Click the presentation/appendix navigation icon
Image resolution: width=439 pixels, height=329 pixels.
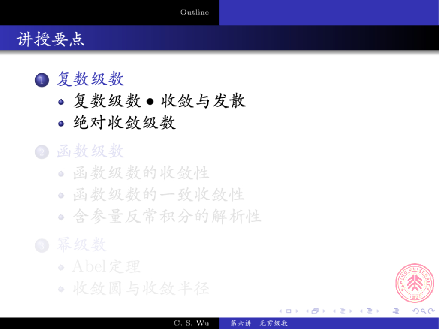coord(396,311)
